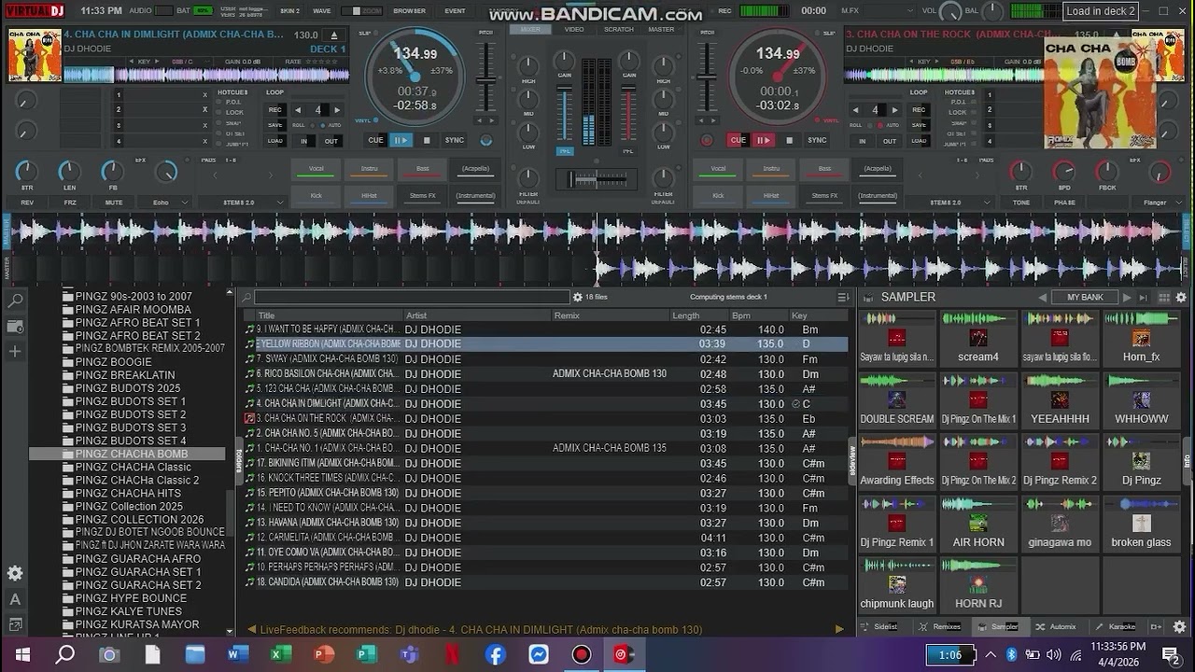Enable Acapella on deck 2 stems
1195x672 pixels.
(878, 169)
